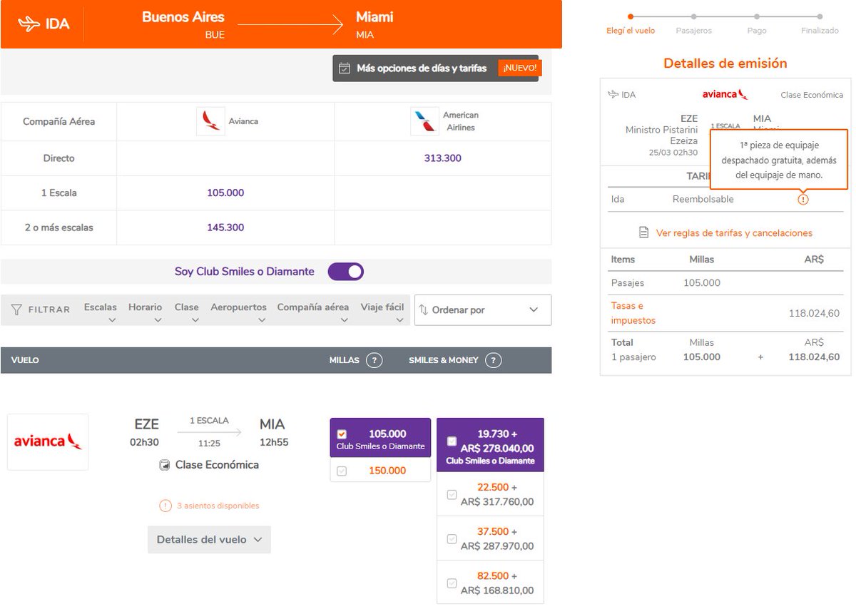Click warning icon beside 3 asientos disponibles
The height and width of the screenshot is (609, 856).
165,506
